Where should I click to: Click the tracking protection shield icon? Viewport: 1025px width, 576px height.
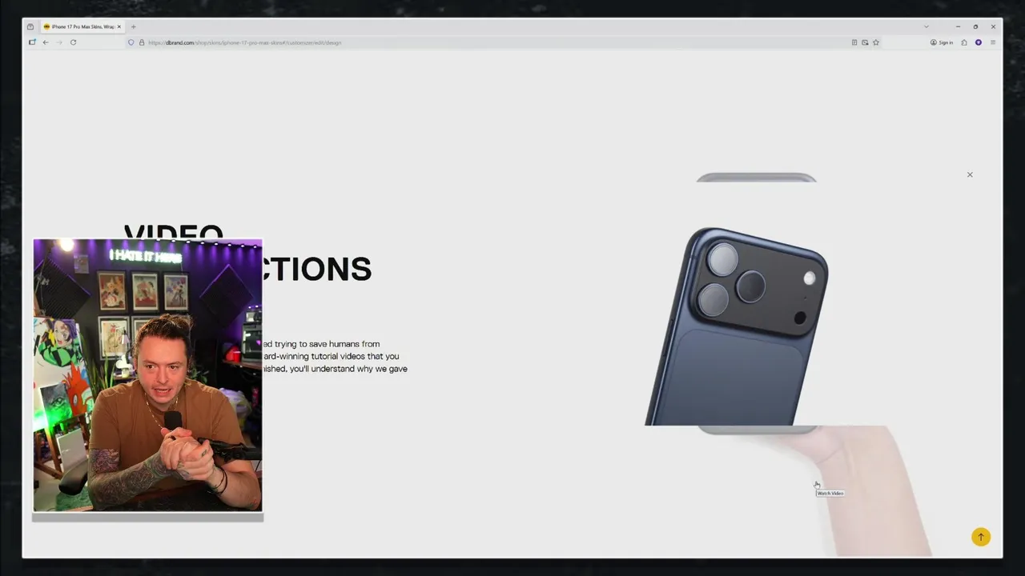click(x=131, y=42)
